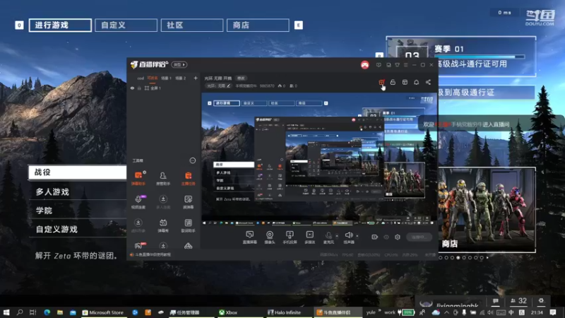Image resolution: width=565 pixels, height=318 pixels.
Task: Open 斗鱼直播伴侣使用教程 tutorial link
Action: pos(153,254)
